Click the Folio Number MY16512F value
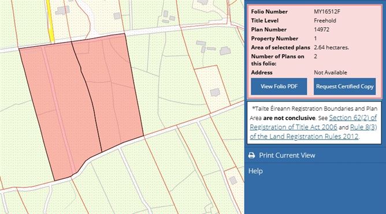The width and height of the screenshot is (386, 214). click(327, 12)
